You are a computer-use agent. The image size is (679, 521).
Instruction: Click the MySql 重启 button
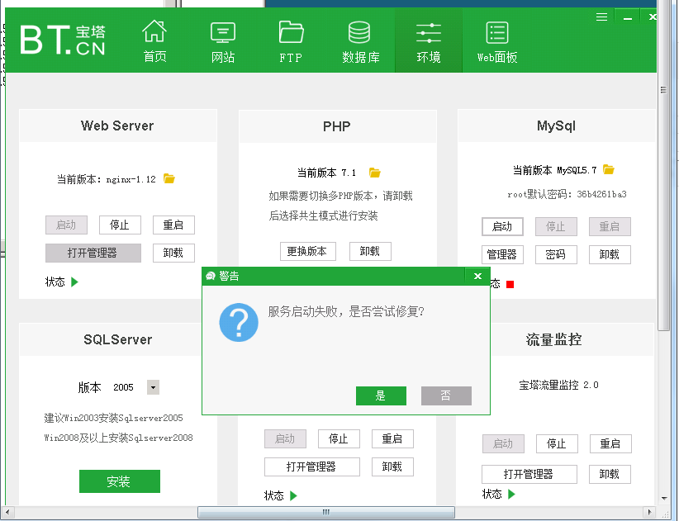[610, 227]
